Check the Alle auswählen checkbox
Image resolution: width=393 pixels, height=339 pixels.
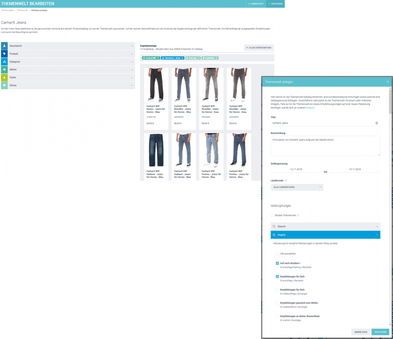coord(277,254)
